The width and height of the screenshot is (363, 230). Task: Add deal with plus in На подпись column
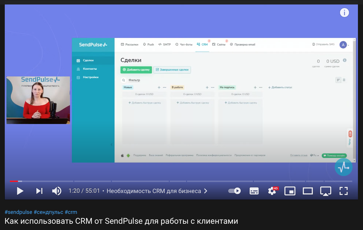coord(255,87)
